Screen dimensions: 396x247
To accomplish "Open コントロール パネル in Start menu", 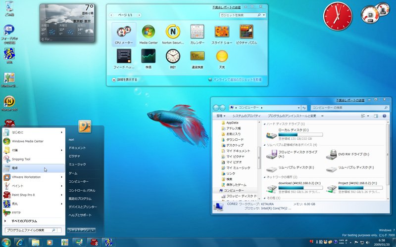I will (x=82, y=190).
